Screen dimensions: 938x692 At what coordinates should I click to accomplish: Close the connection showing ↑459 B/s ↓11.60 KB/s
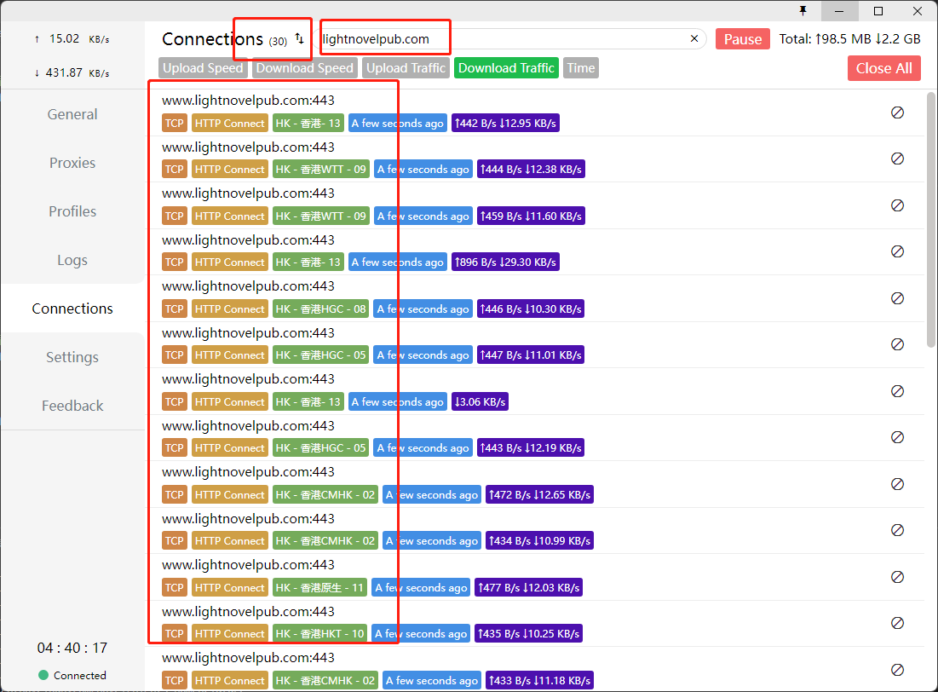pos(897,205)
